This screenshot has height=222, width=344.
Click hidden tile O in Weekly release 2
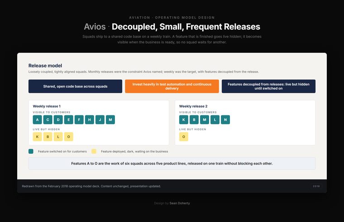click(x=184, y=137)
